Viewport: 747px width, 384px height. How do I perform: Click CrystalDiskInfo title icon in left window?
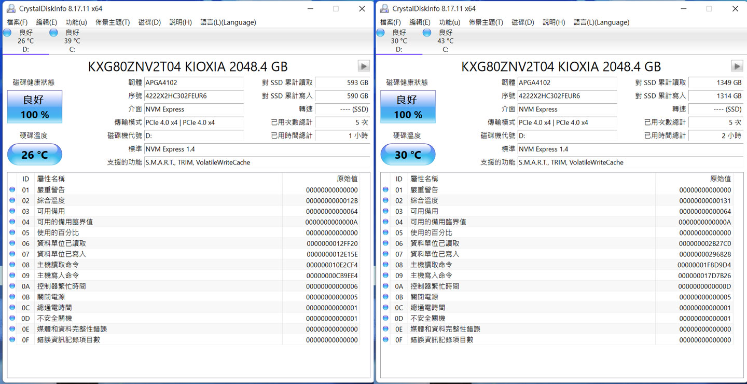(10, 8)
